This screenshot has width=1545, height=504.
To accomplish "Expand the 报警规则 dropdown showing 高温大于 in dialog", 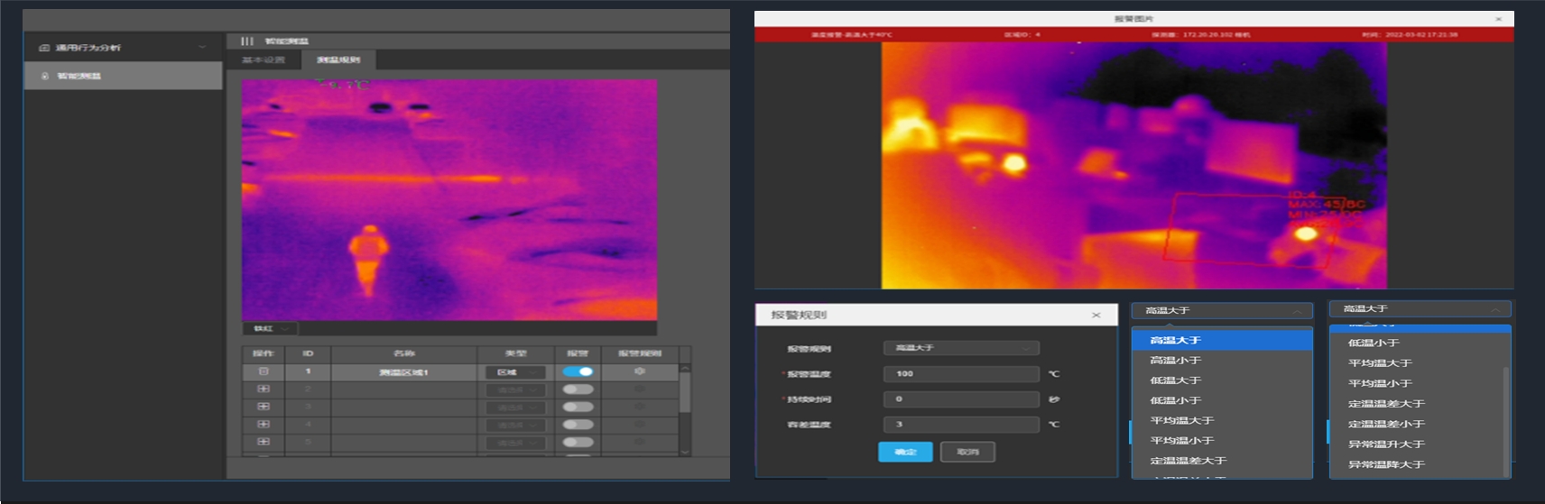I will 960,348.
